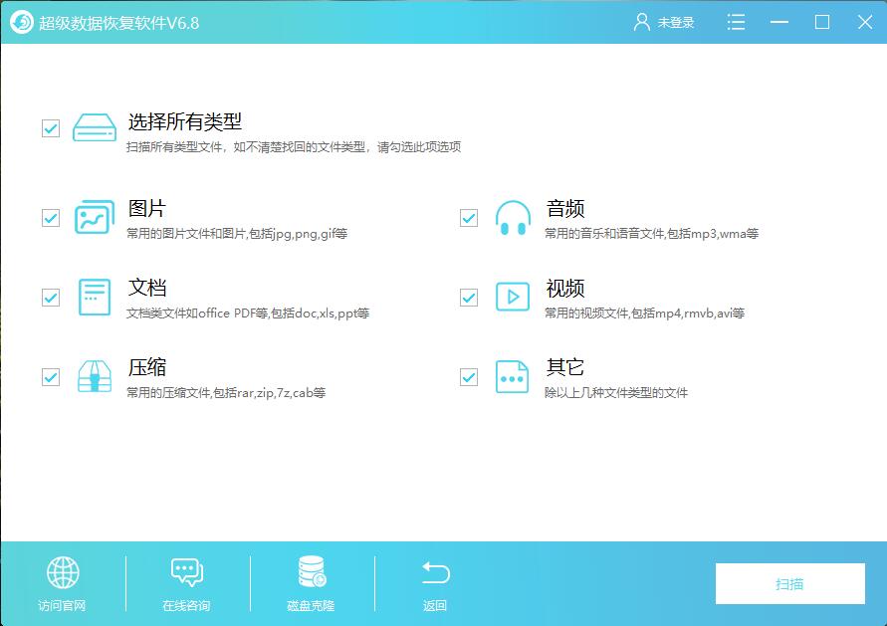Image resolution: width=887 pixels, height=626 pixels.
Task: Click the dotted file icon beside 其它
Action: (512, 376)
